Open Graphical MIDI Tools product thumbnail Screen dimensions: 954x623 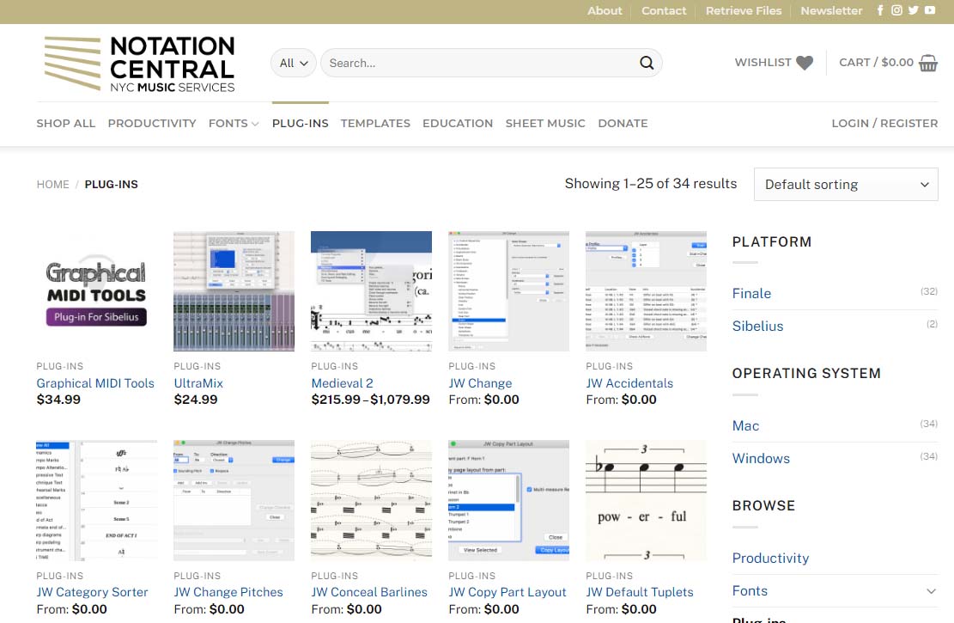point(97,291)
